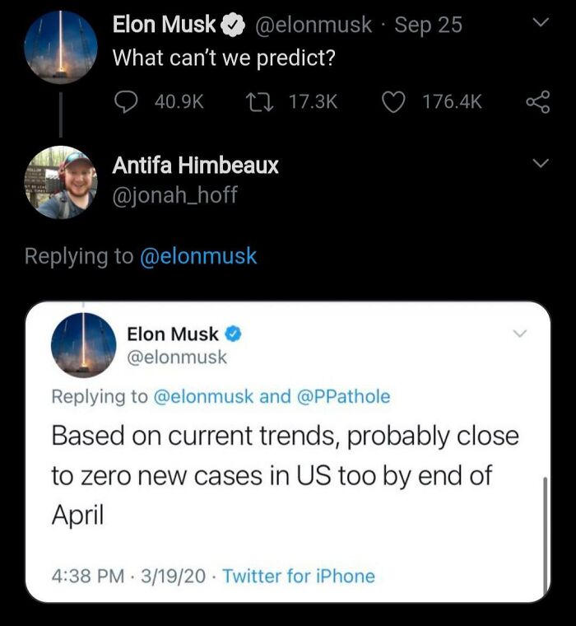Open quoted tweet's rocket avatar

83,345
